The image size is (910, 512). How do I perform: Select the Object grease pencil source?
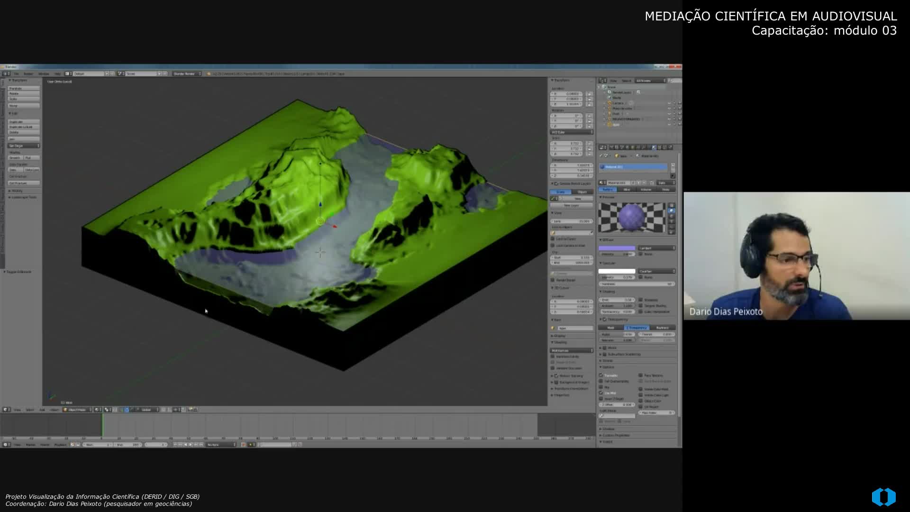tap(582, 192)
